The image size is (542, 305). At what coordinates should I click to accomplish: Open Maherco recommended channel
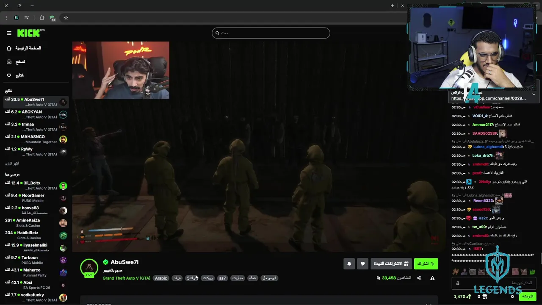(x=36, y=272)
